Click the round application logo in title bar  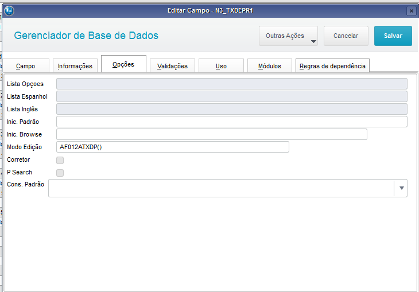(9, 11)
